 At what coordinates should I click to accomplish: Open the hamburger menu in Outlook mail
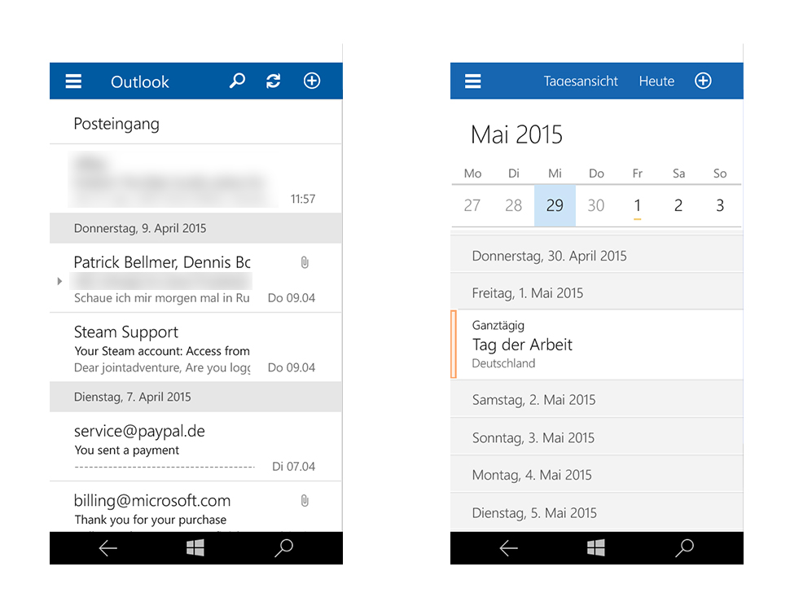73,81
